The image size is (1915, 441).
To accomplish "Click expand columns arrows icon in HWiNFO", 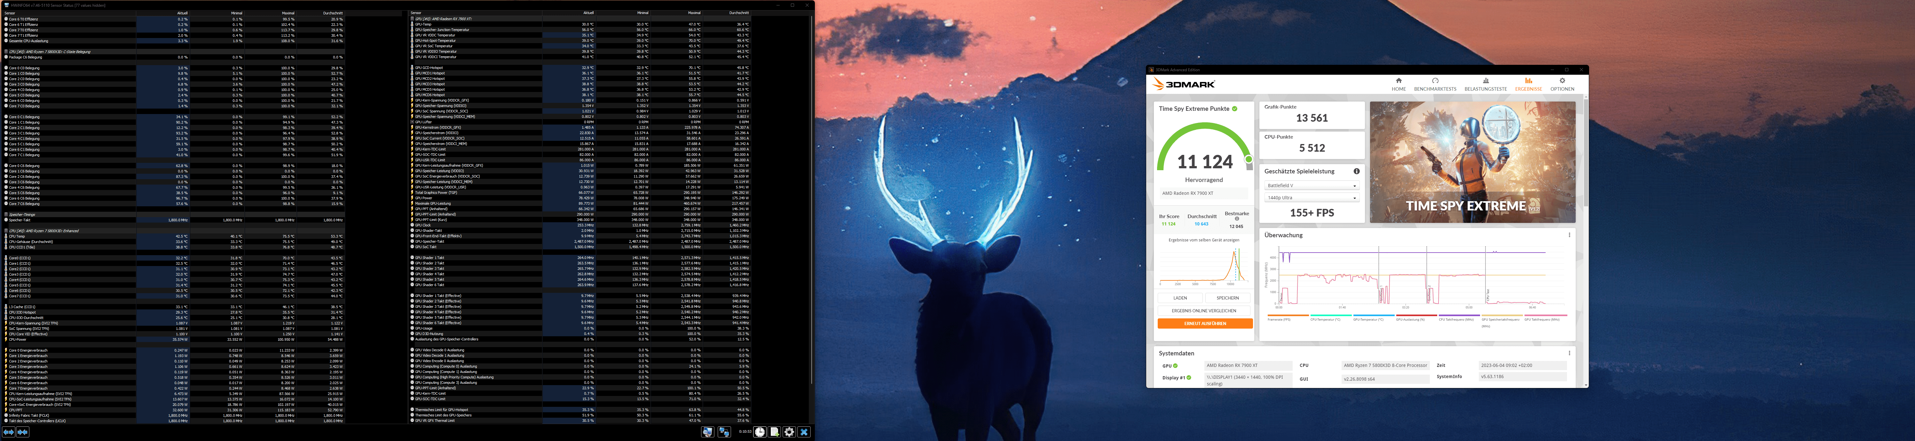I will [x=8, y=431].
